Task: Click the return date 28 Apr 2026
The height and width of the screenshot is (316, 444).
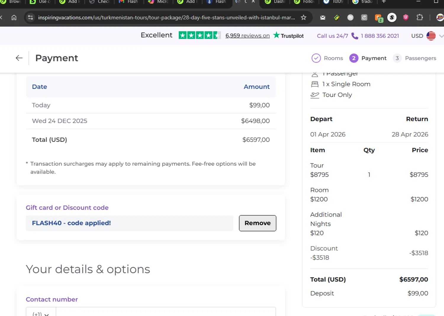Action: click(410, 134)
